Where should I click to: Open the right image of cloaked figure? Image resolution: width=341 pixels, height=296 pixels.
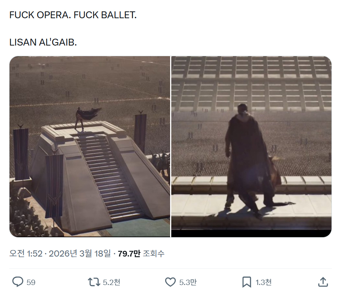[251, 146]
